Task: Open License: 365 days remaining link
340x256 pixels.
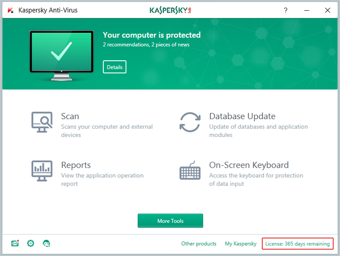Action: tap(297, 244)
